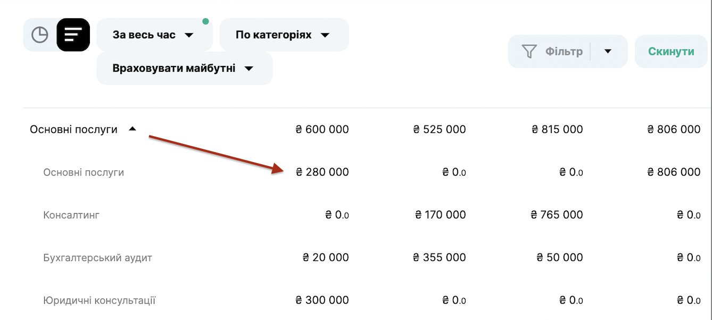The image size is (712, 320).
Task: Click the ₴ 300 000 legal consultations value
Action: [x=322, y=300]
